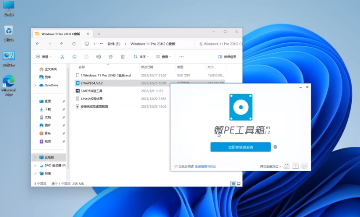
Task: Click the Explorer search box
Action: pos(219,44)
